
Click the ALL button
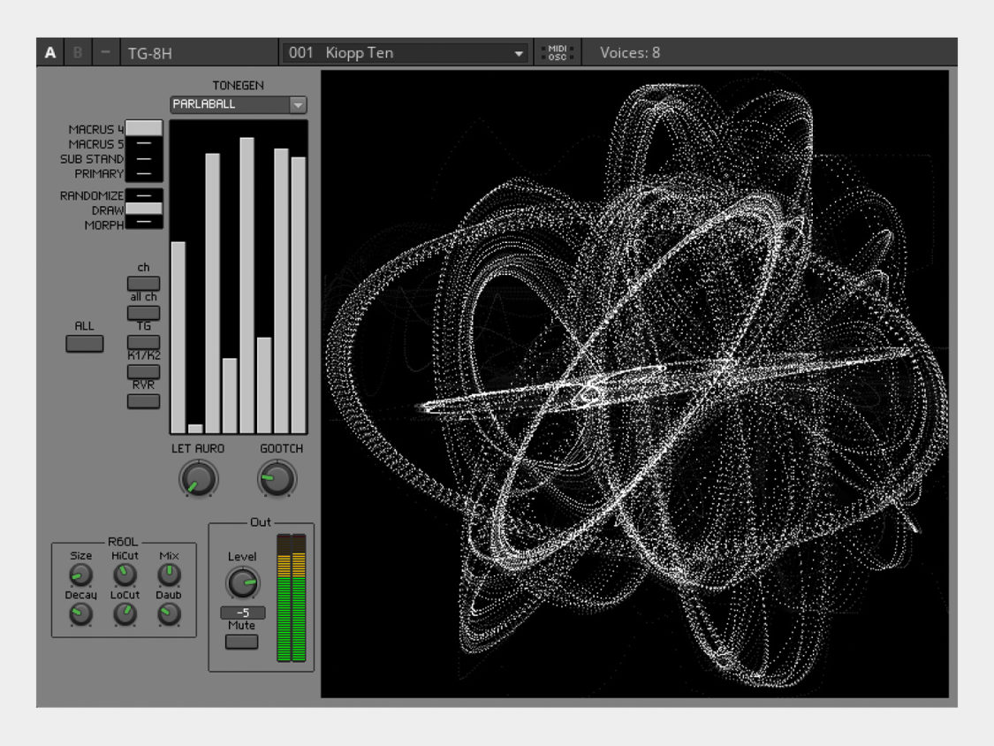coord(83,343)
